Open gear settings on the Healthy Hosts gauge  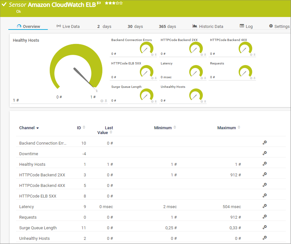coord(102,101)
